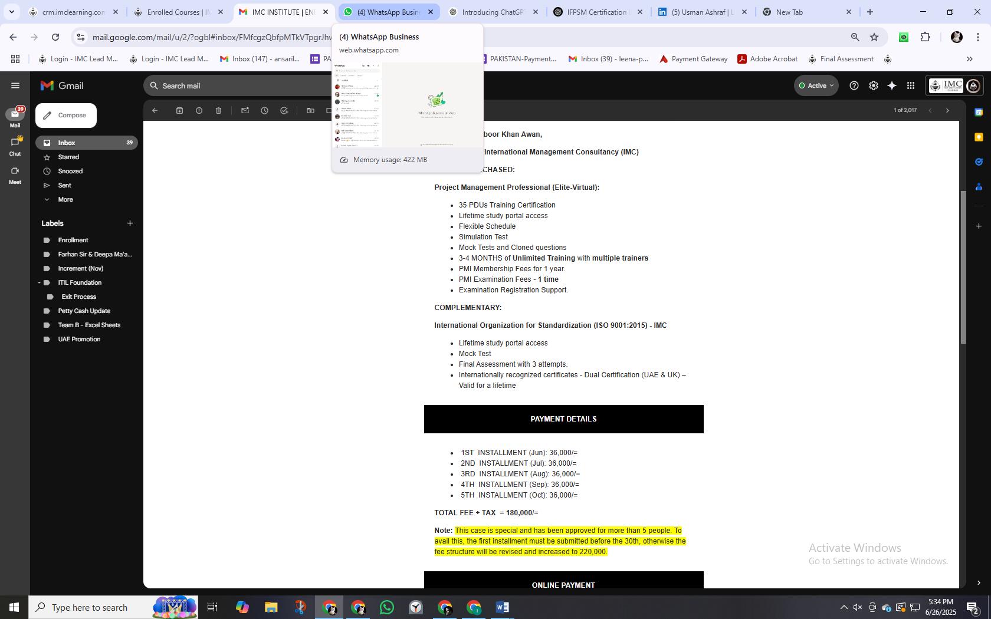This screenshot has height=619, width=991.
Task: Open Snoozed folder
Action: [87, 171]
